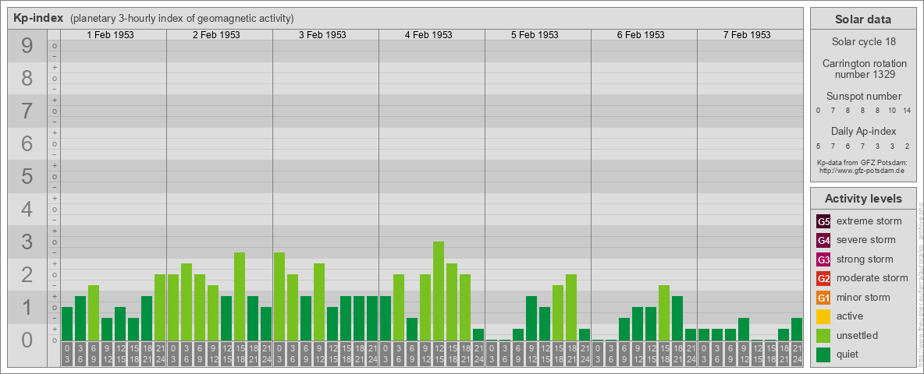Image resolution: width=924 pixels, height=374 pixels.
Task: Click the 1 Feb 21–24 hours bar
Action: (x=160, y=308)
